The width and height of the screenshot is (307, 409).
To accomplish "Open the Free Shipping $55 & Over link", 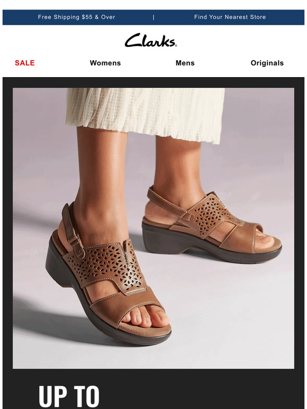I will coord(76,17).
